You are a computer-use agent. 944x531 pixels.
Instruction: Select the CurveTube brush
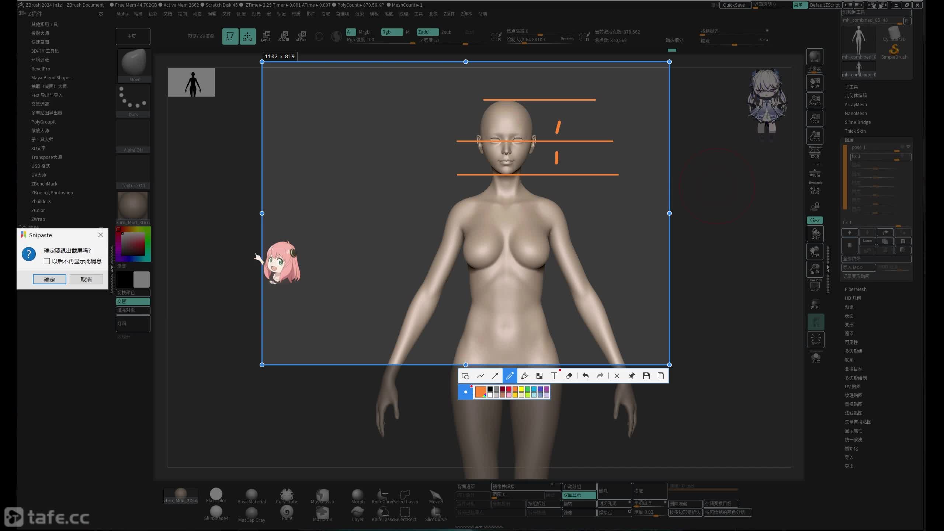287,496
